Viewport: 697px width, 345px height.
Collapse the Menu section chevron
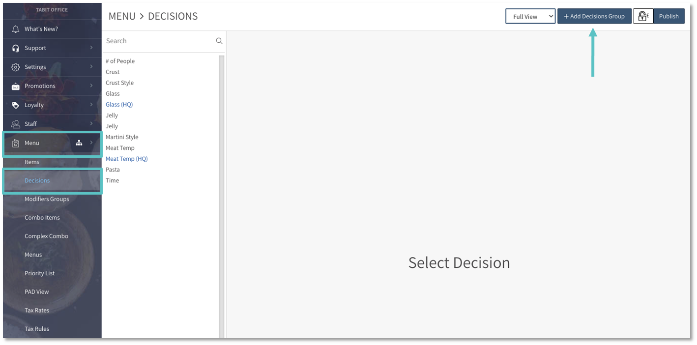pos(91,143)
